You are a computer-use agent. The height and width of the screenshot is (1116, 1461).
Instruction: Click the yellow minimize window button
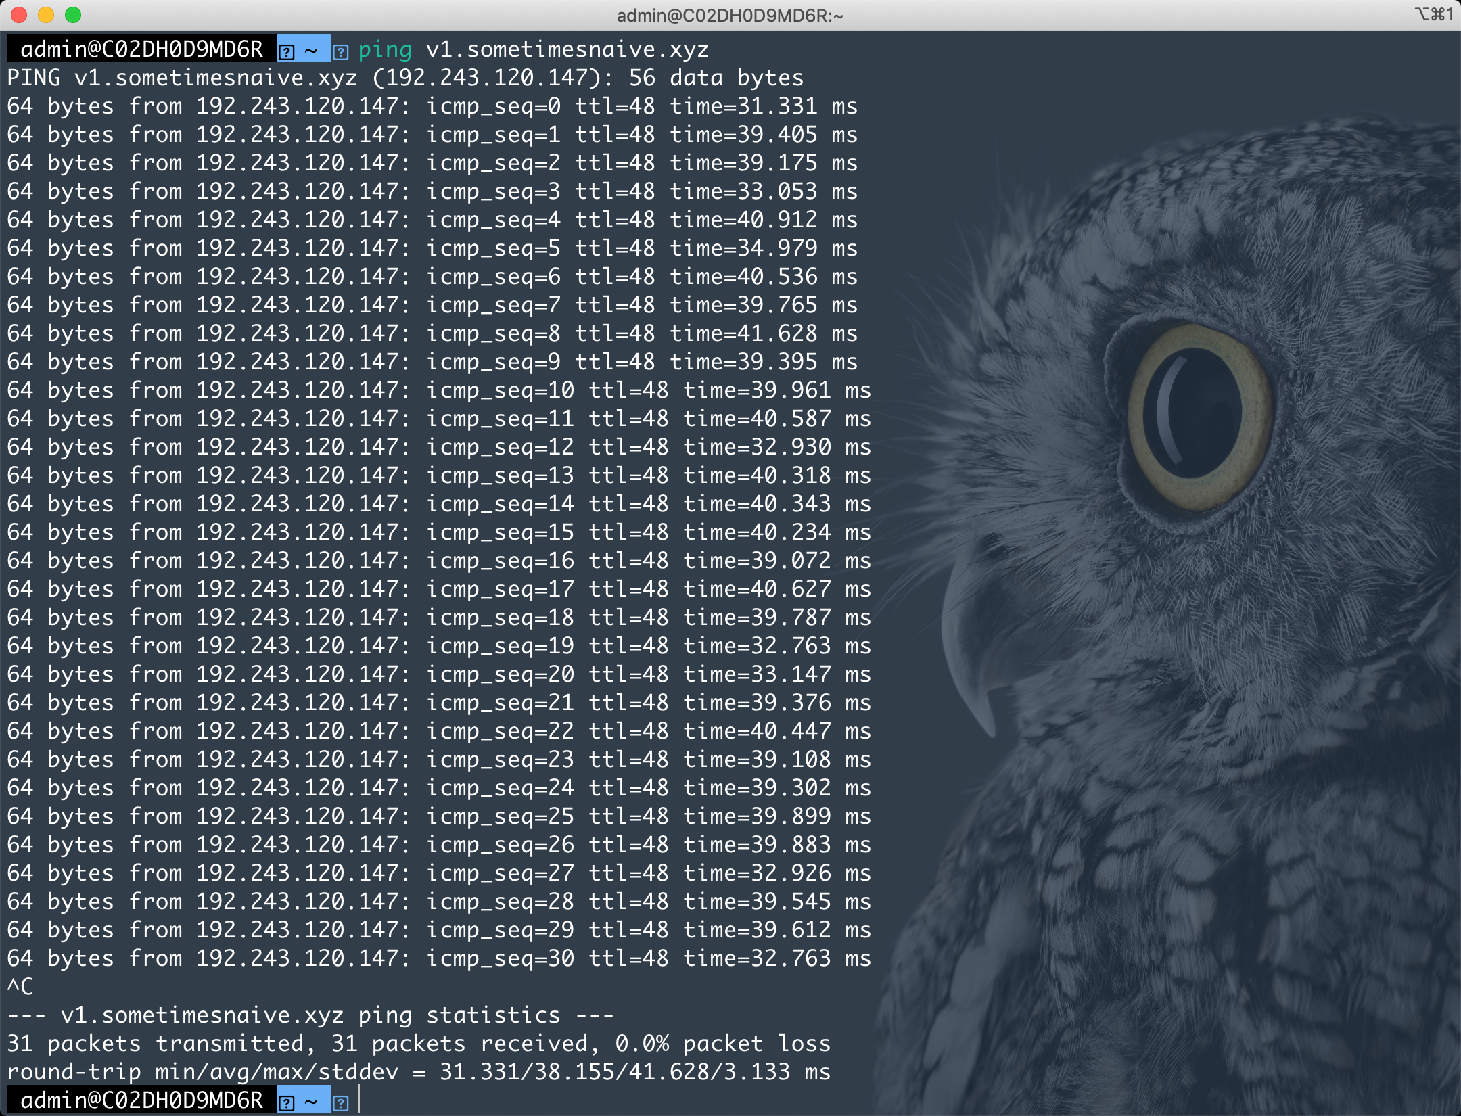(46, 14)
